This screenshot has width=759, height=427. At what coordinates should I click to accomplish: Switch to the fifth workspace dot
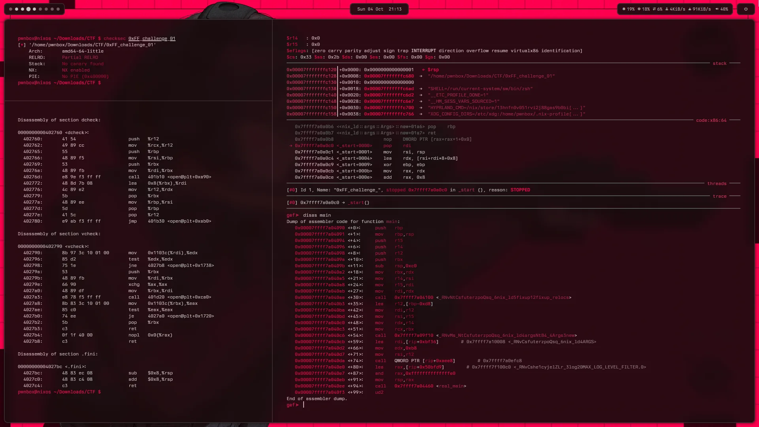34,9
